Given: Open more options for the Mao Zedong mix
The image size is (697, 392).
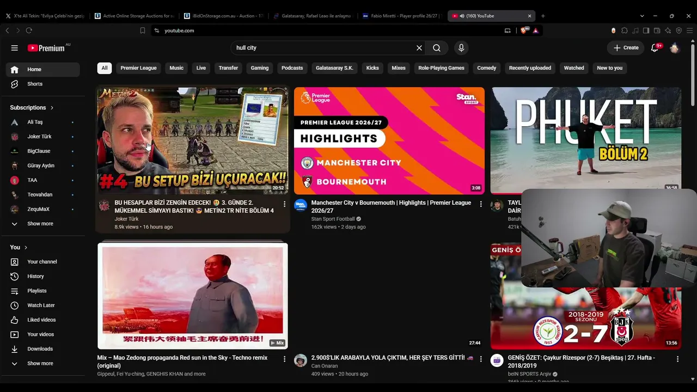Looking at the screenshot, I should (x=284, y=359).
